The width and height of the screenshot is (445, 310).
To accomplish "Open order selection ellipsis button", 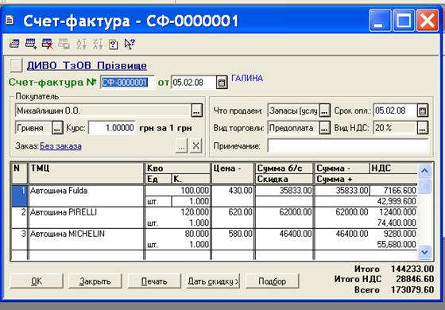I will point(182,146).
